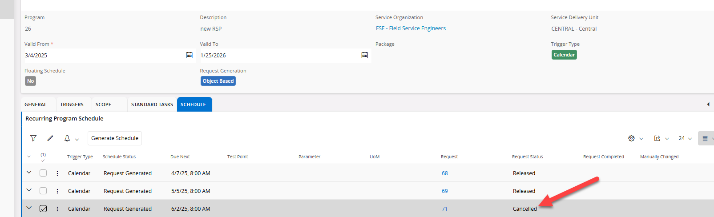Viewport: 714px width, 217px height.
Task: Check the box for 4/7/25 schedule row
Action: 43,173
